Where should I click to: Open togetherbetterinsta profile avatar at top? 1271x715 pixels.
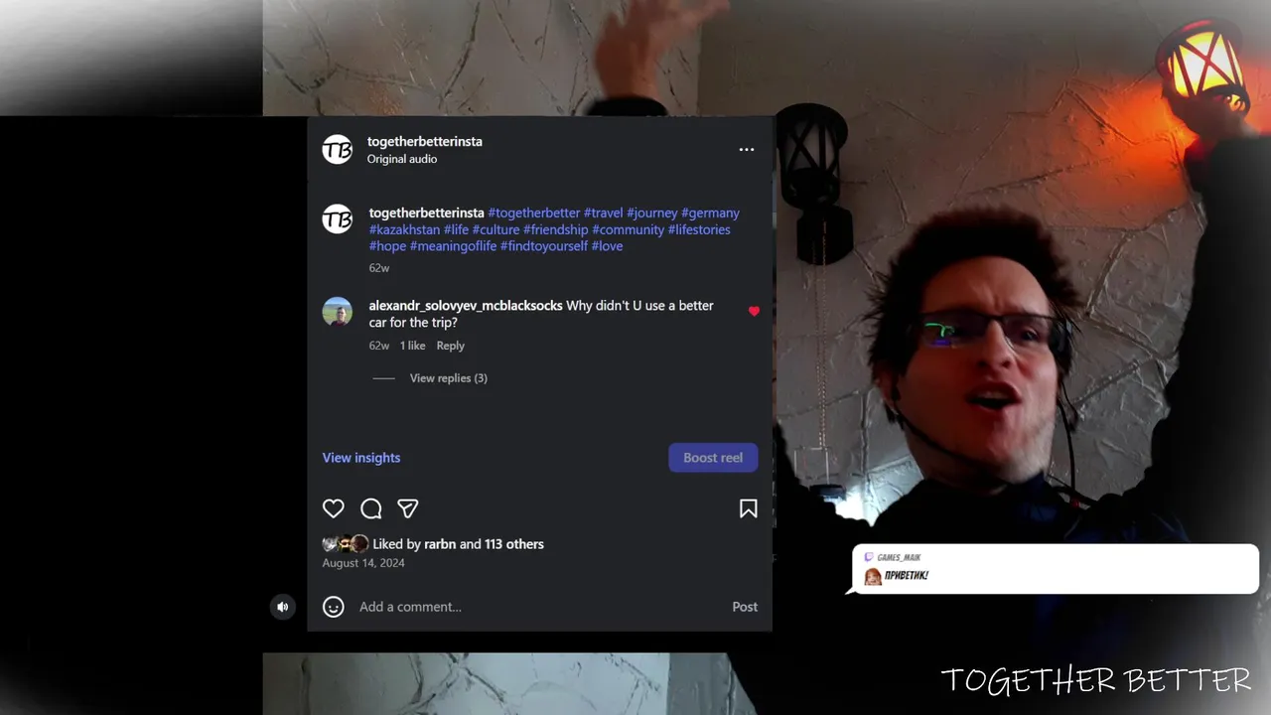(x=338, y=150)
